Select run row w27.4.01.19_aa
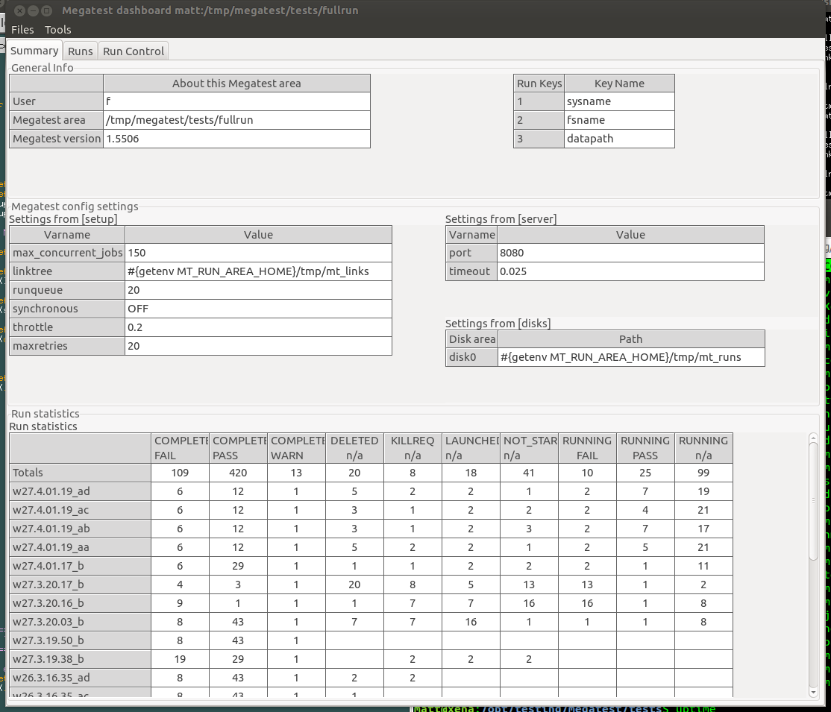This screenshot has width=831, height=712. pos(80,547)
